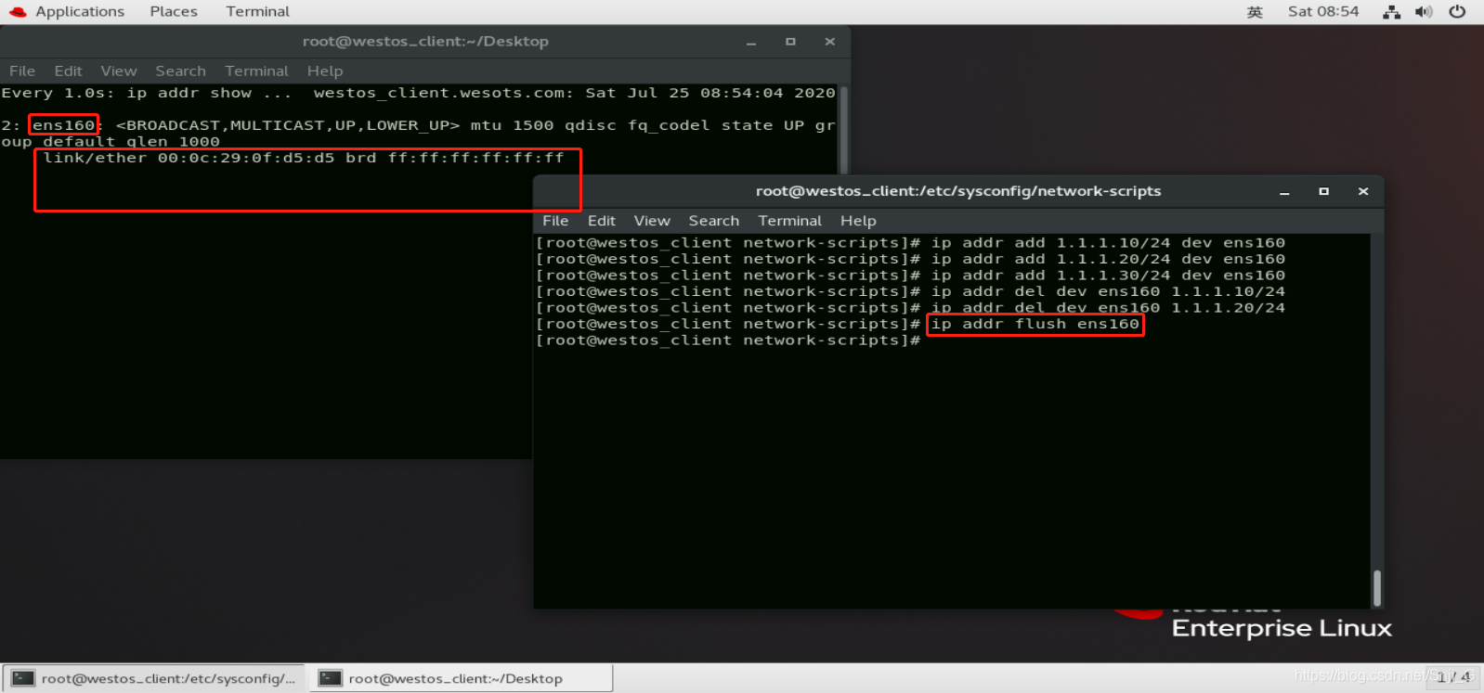Image resolution: width=1484 pixels, height=693 pixels.
Task: Open Terminal menu in Desktop terminal window
Action: tap(256, 71)
